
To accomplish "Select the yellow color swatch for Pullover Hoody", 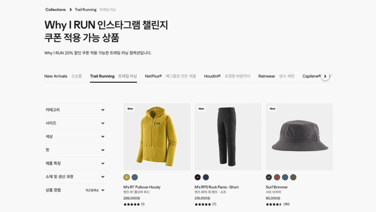I will pyautogui.click(x=126, y=178).
